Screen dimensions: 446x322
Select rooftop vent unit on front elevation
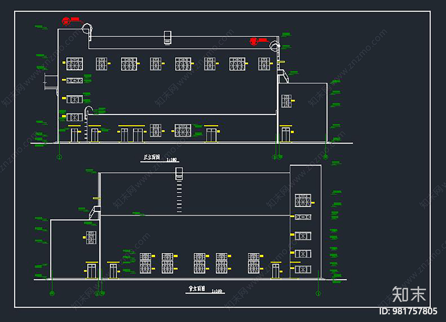[x=168, y=37]
